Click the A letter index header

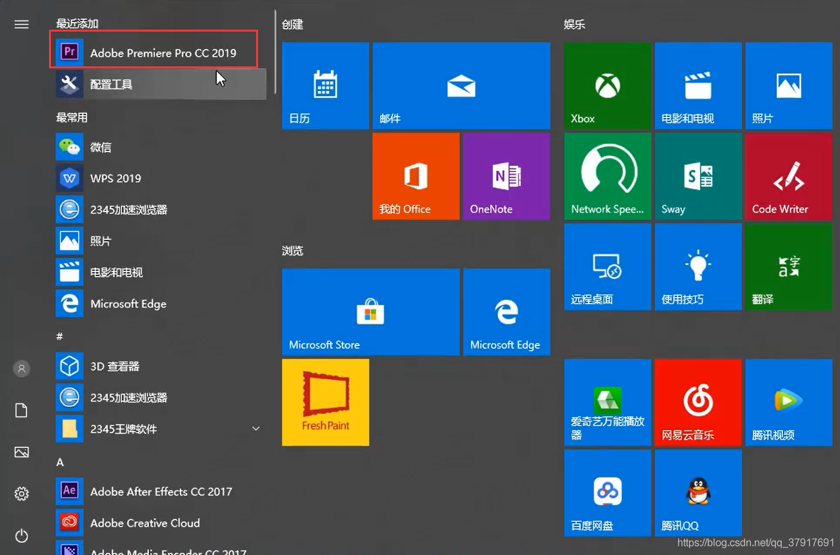[x=60, y=462]
